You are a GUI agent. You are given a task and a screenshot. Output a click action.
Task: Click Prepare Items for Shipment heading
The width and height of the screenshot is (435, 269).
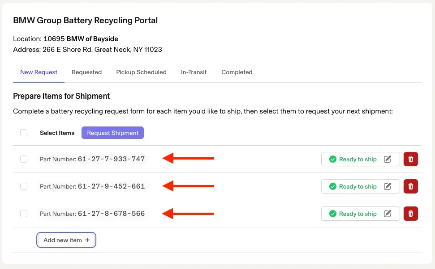pyautogui.click(x=61, y=96)
